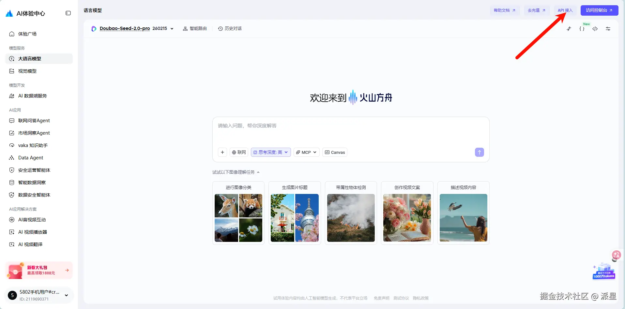This screenshot has height=309, width=625.
Task: Open AI 视频翻译
Action: point(39,244)
